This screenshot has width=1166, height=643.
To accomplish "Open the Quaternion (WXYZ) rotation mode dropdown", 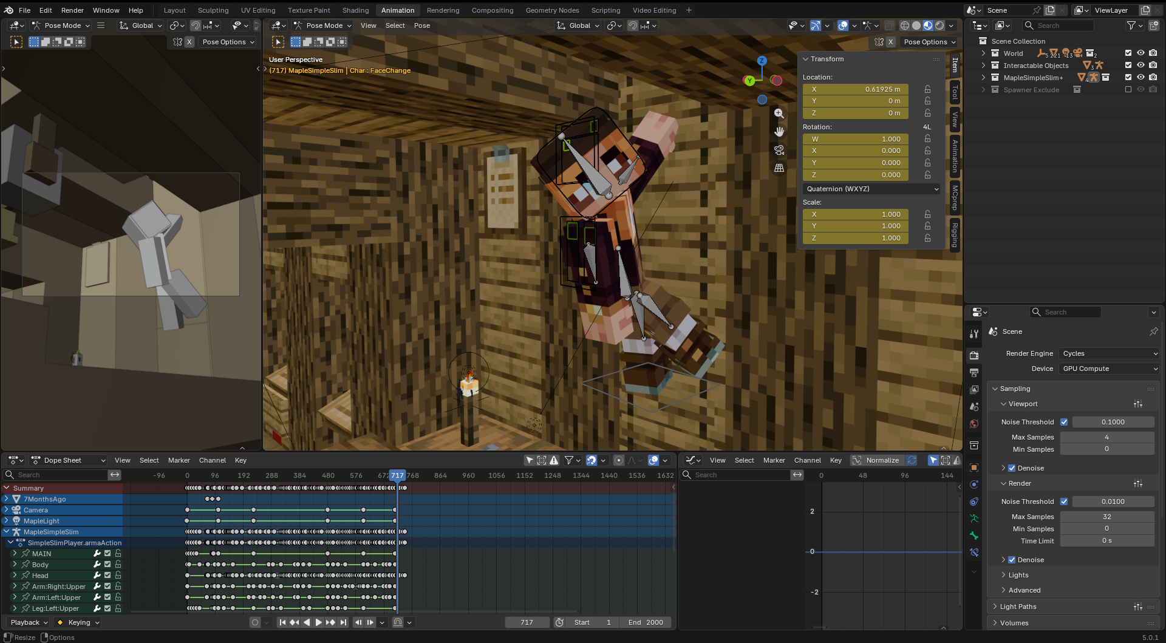I will [x=871, y=189].
